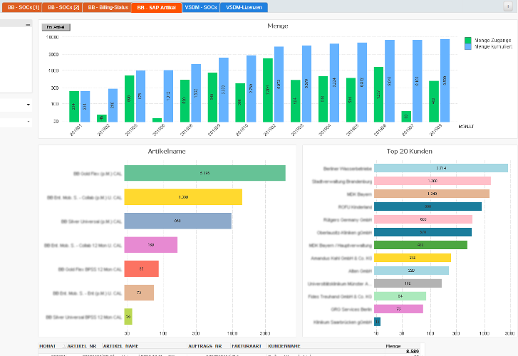Screen dimensions: 518x356
Task: Sort table by MONAT column header
Action: click(48, 346)
